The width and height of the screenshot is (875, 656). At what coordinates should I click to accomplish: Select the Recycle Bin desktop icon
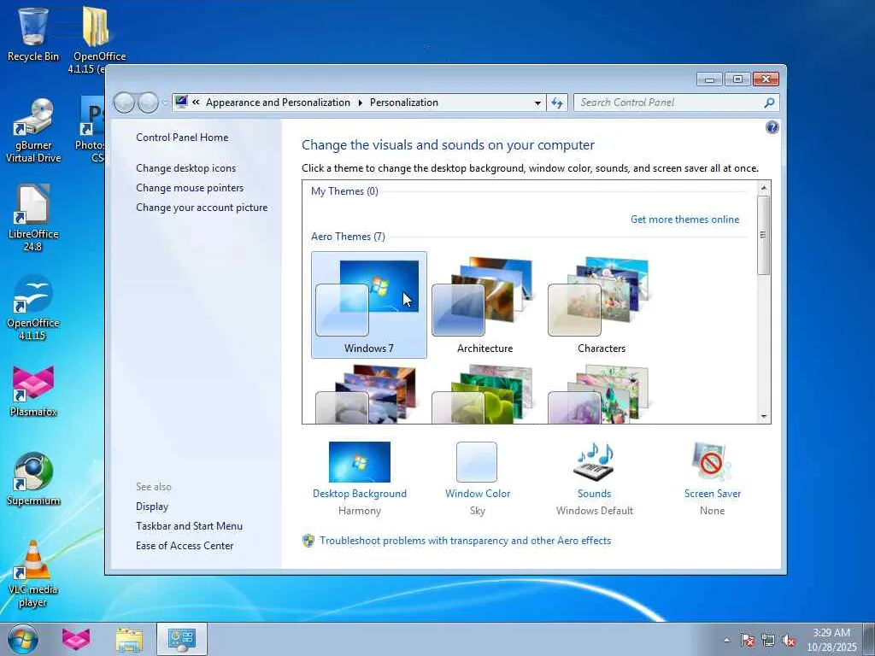click(33, 33)
